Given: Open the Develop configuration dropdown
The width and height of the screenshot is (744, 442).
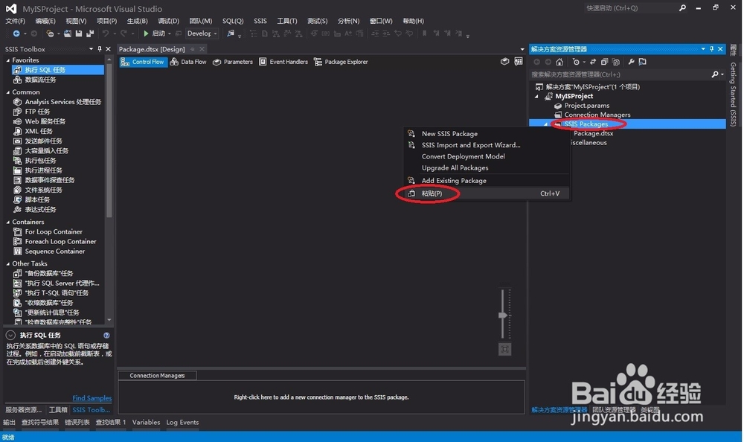Looking at the screenshot, I should coord(202,33).
